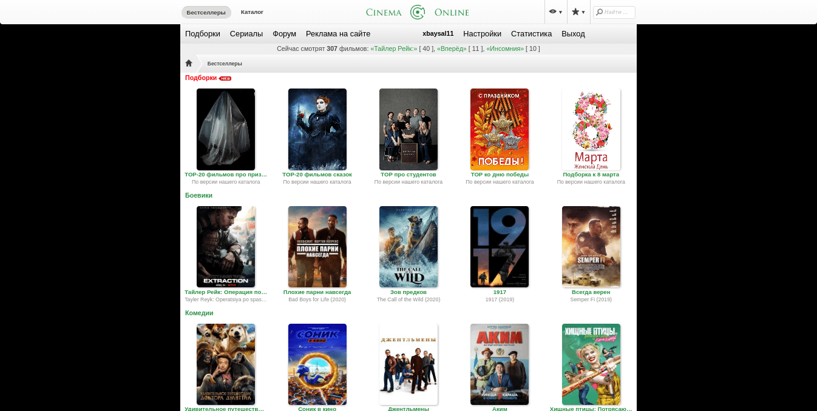Open Статистика menu item
Screen dimensions: 817x411
(x=531, y=34)
